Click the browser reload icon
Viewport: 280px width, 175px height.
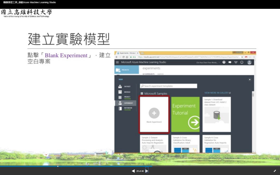coord(123,57)
